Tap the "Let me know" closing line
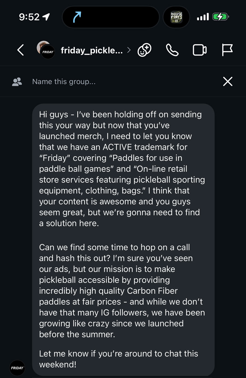Image resolution: width=246 pixels, height=378 pixels. (x=118, y=359)
